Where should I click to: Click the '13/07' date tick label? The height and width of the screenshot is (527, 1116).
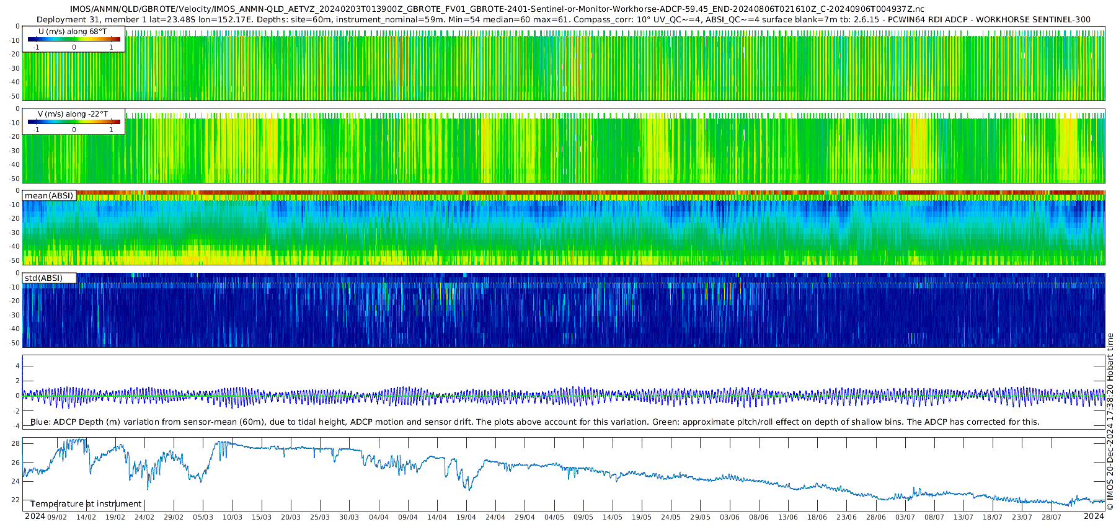[963, 517]
